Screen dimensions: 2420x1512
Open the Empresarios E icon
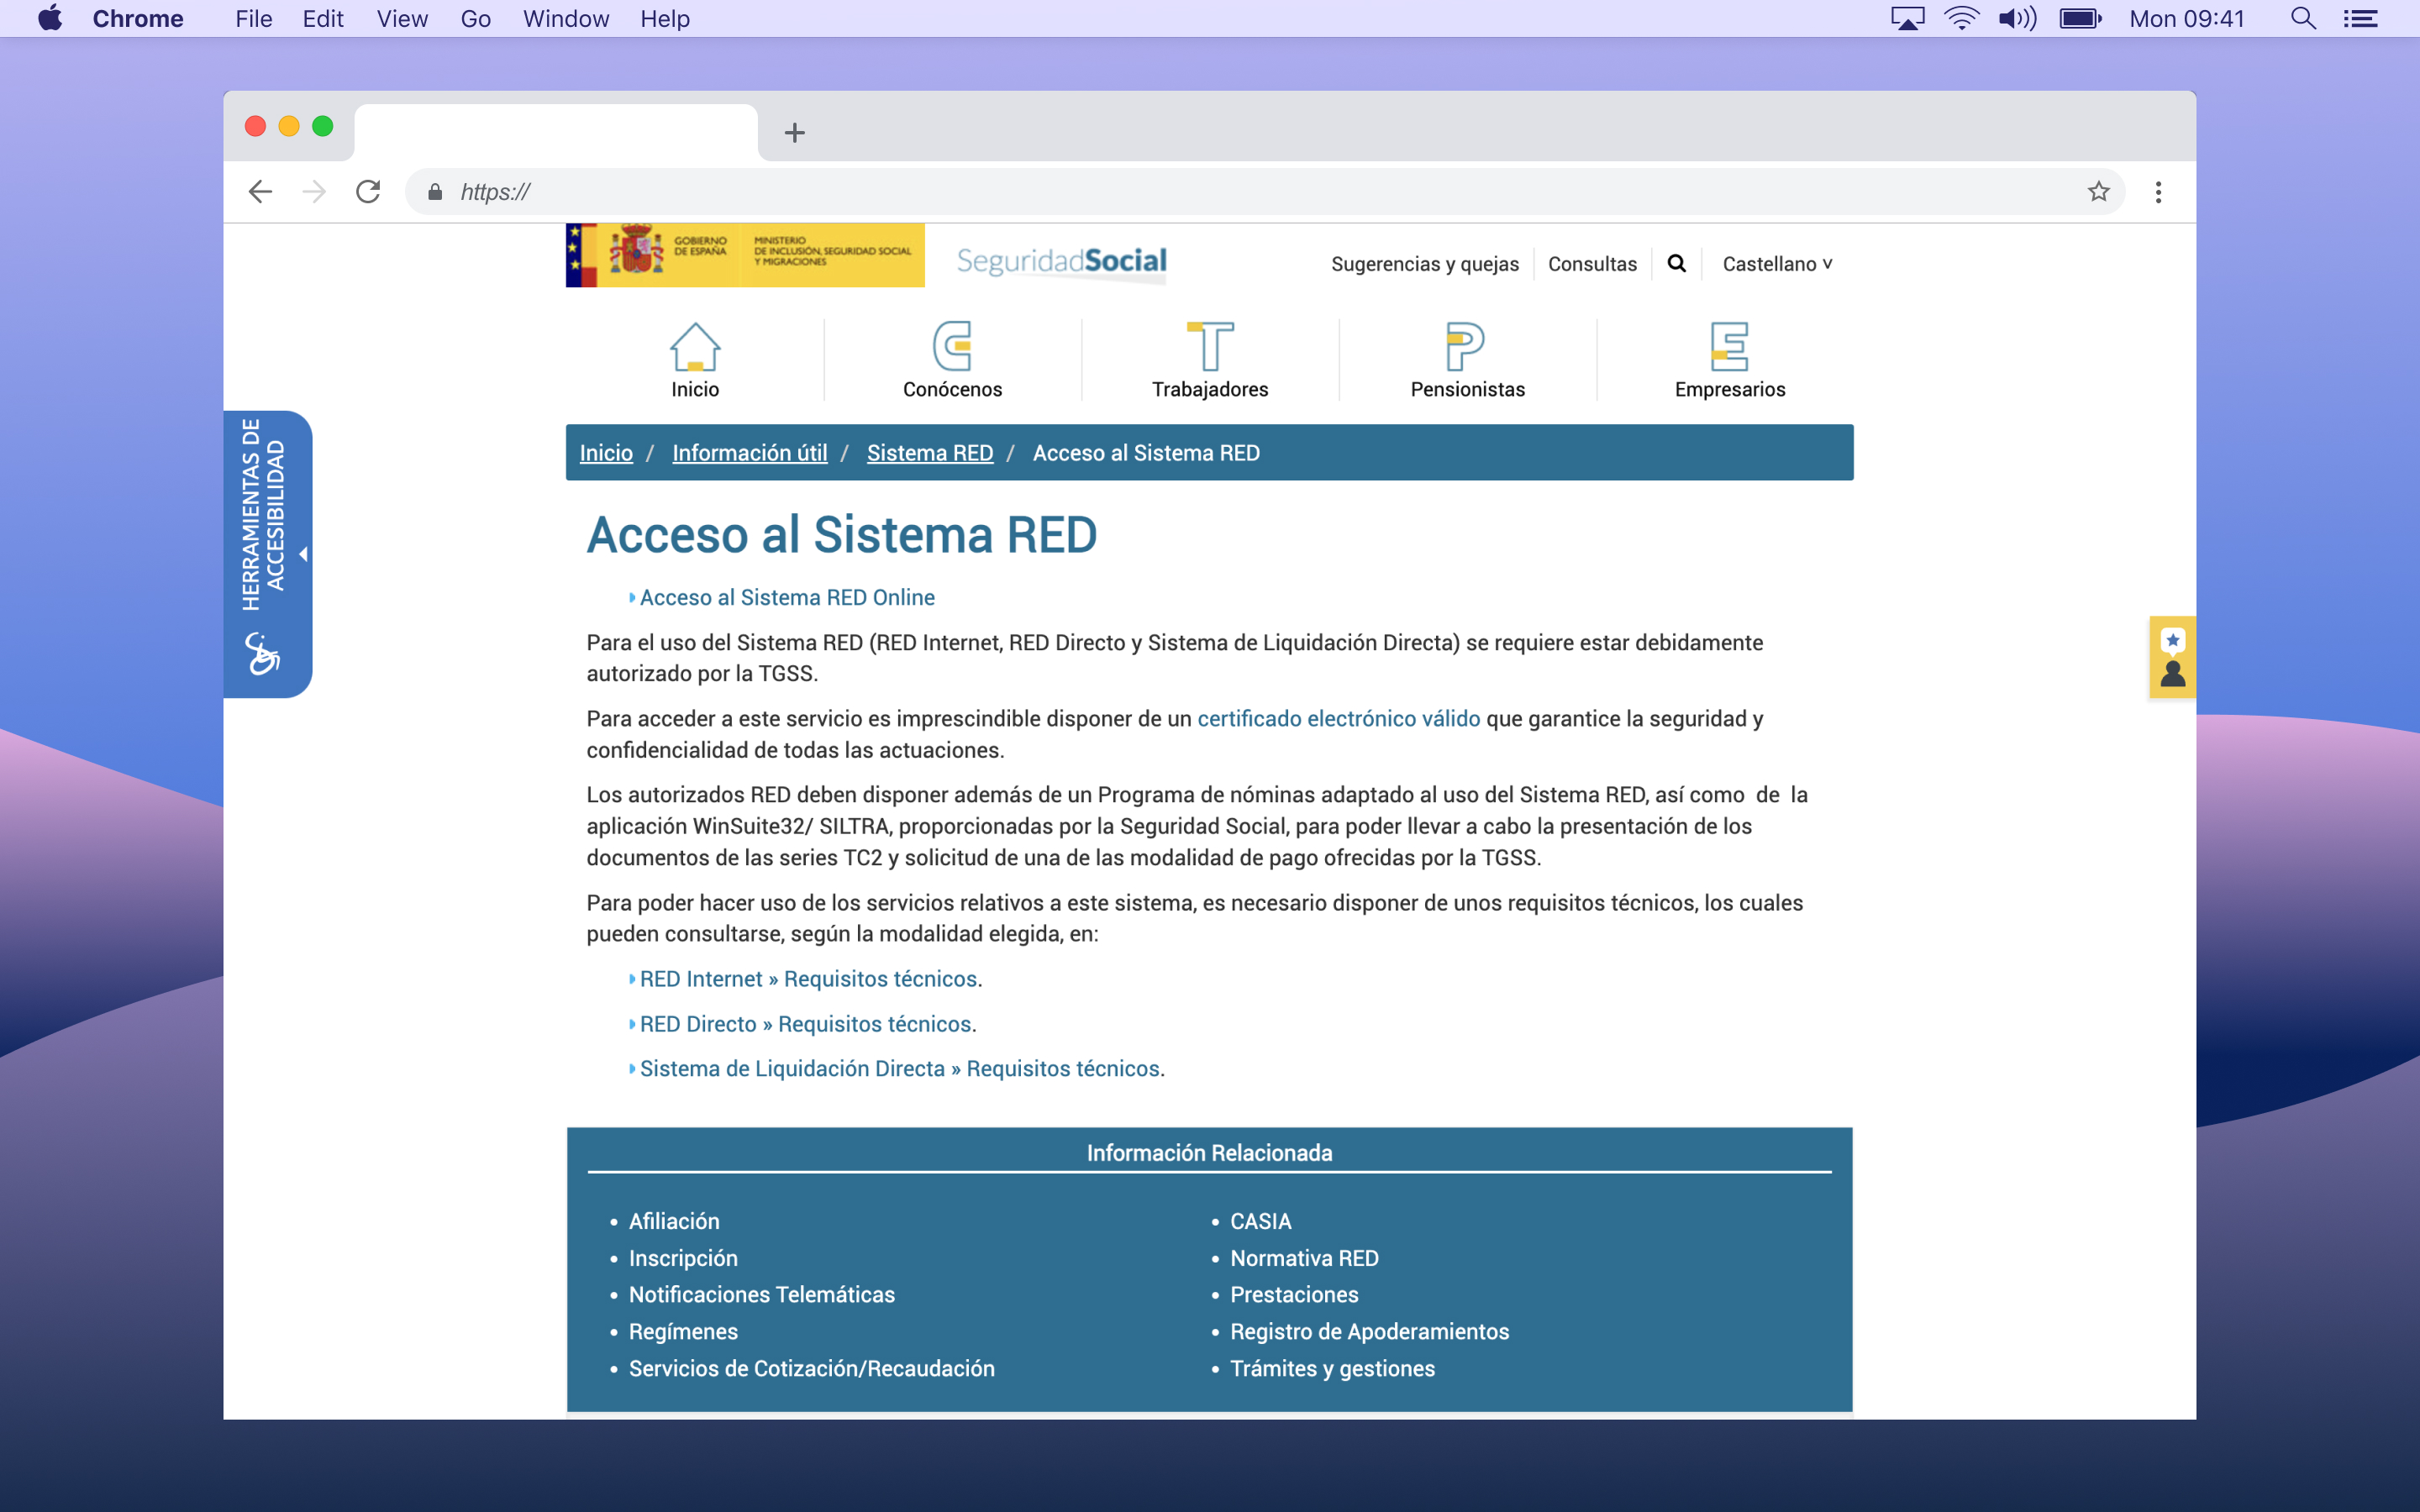[x=1729, y=347]
